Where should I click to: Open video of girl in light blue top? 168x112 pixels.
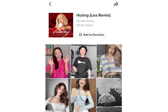point(84,95)
